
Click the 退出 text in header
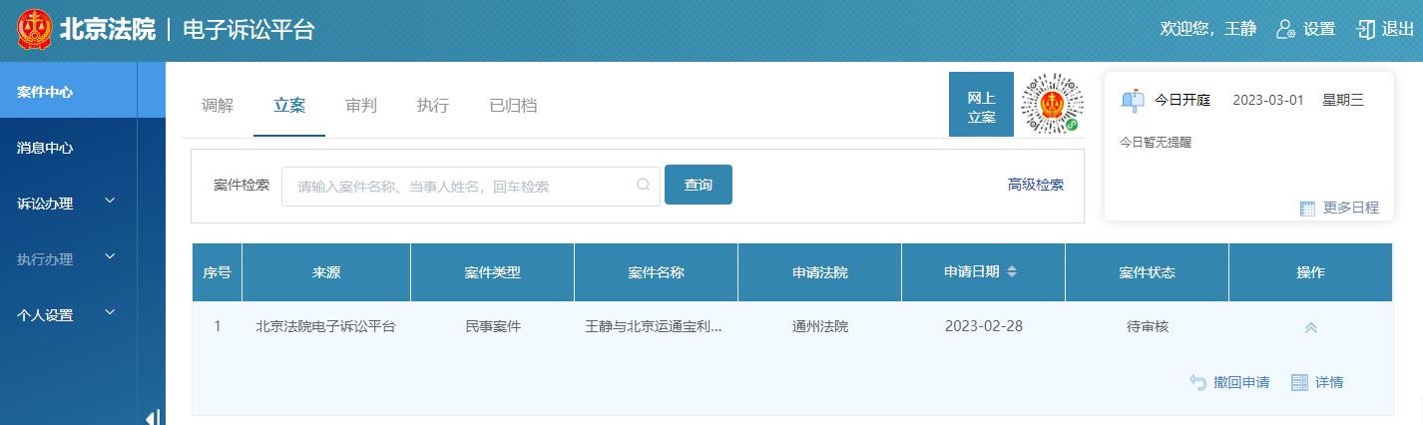[x=1398, y=29]
